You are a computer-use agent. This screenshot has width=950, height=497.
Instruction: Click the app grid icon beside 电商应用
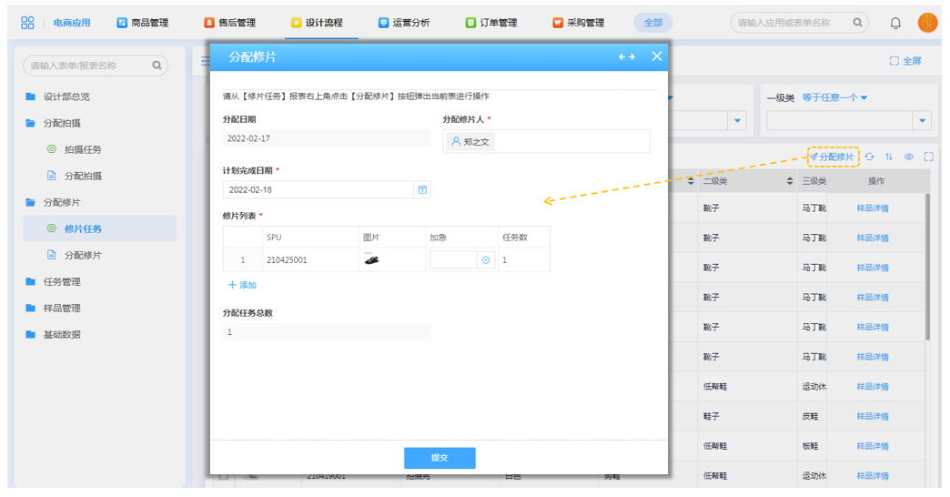click(x=27, y=23)
